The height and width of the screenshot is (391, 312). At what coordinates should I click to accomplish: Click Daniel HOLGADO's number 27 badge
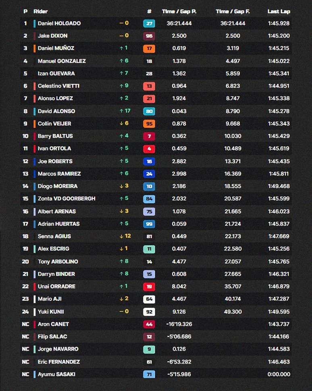(x=149, y=23)
